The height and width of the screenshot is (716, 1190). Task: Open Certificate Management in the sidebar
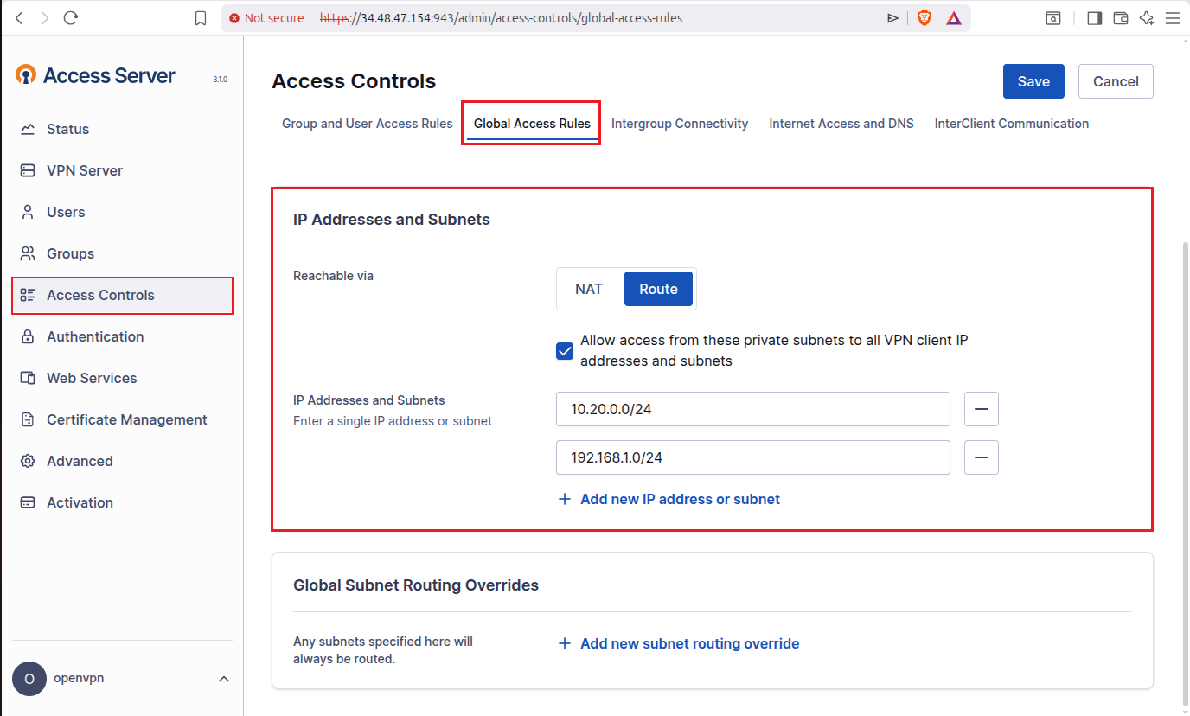(122, 419)
